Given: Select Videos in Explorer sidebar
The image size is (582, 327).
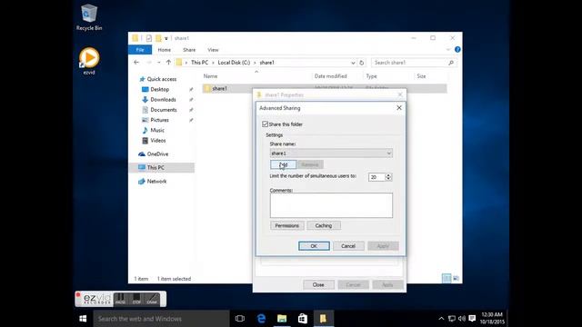Looking at the screenshot, I should click(157, 141).
